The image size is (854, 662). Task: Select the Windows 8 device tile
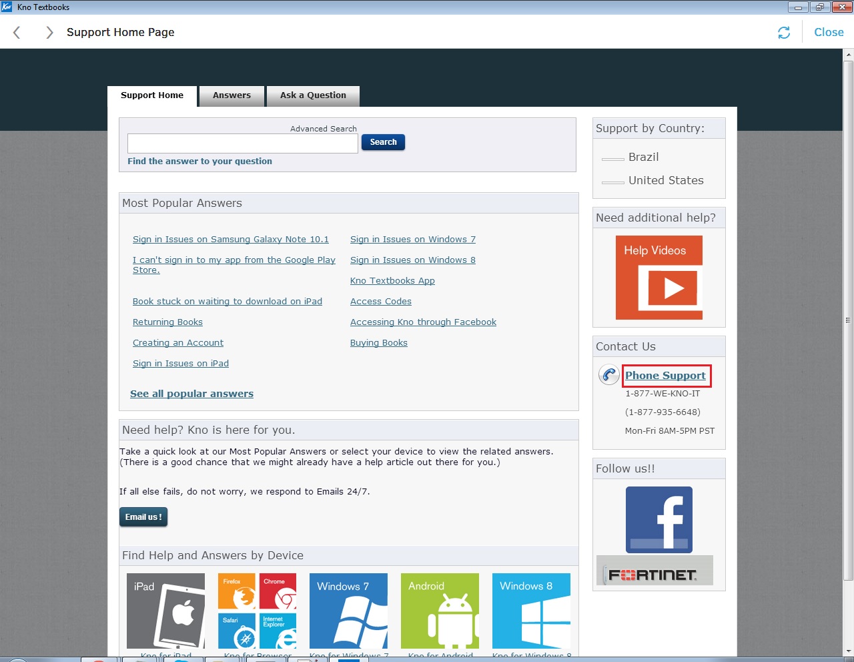pos(531,611)
